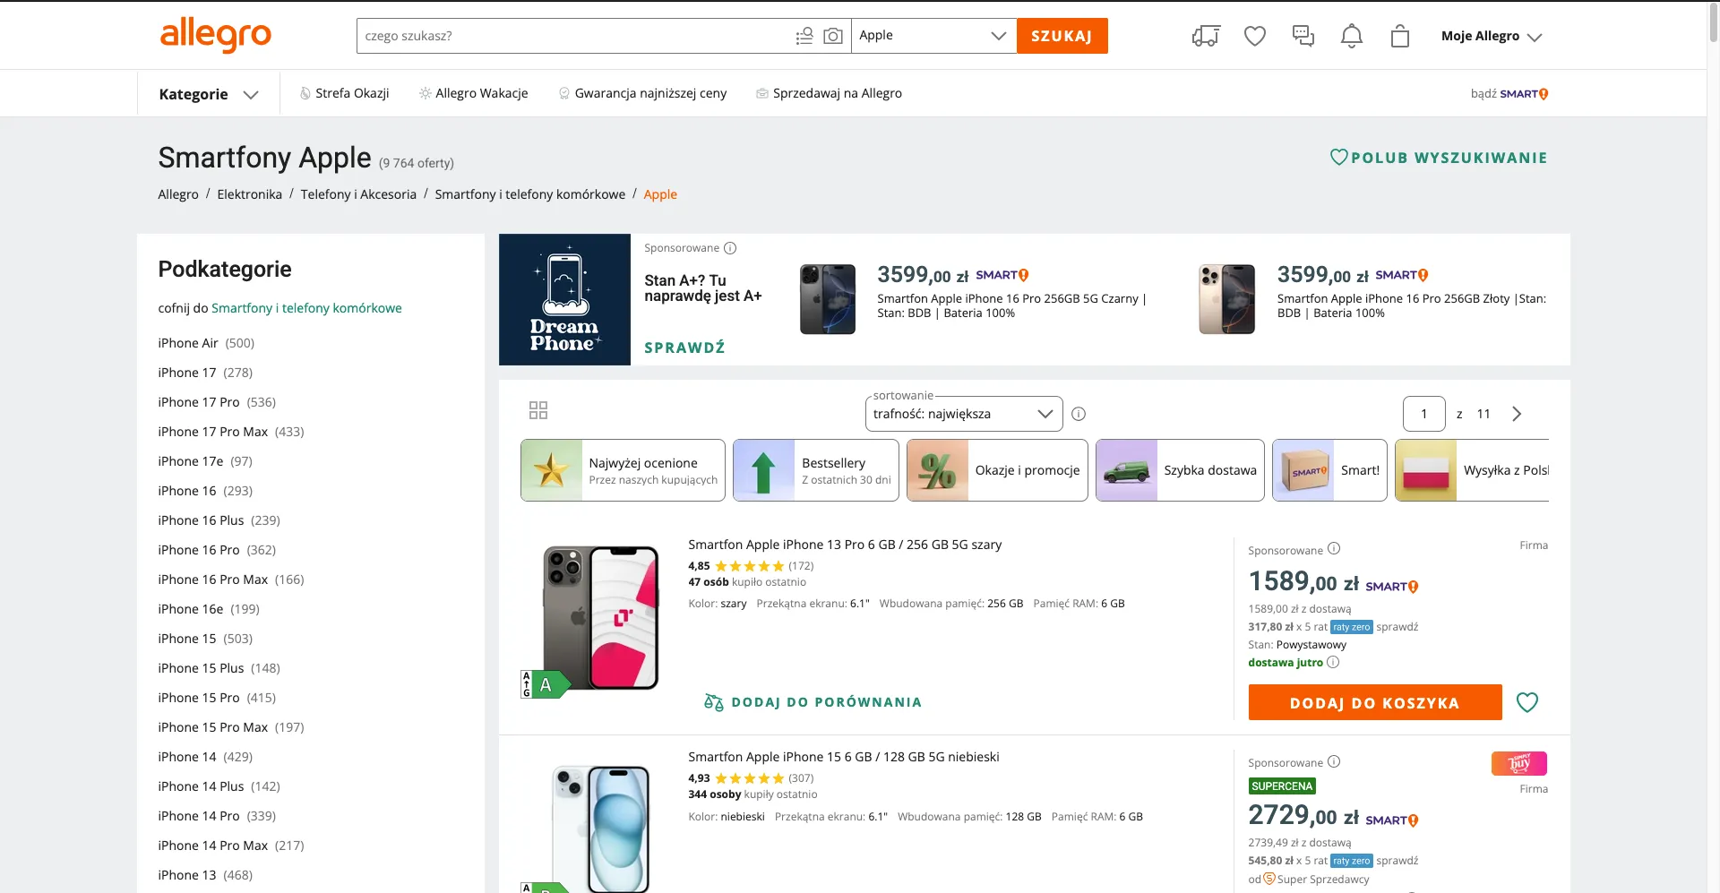Add iPhone 13 Pro to favorites heart

(1527, 702)
